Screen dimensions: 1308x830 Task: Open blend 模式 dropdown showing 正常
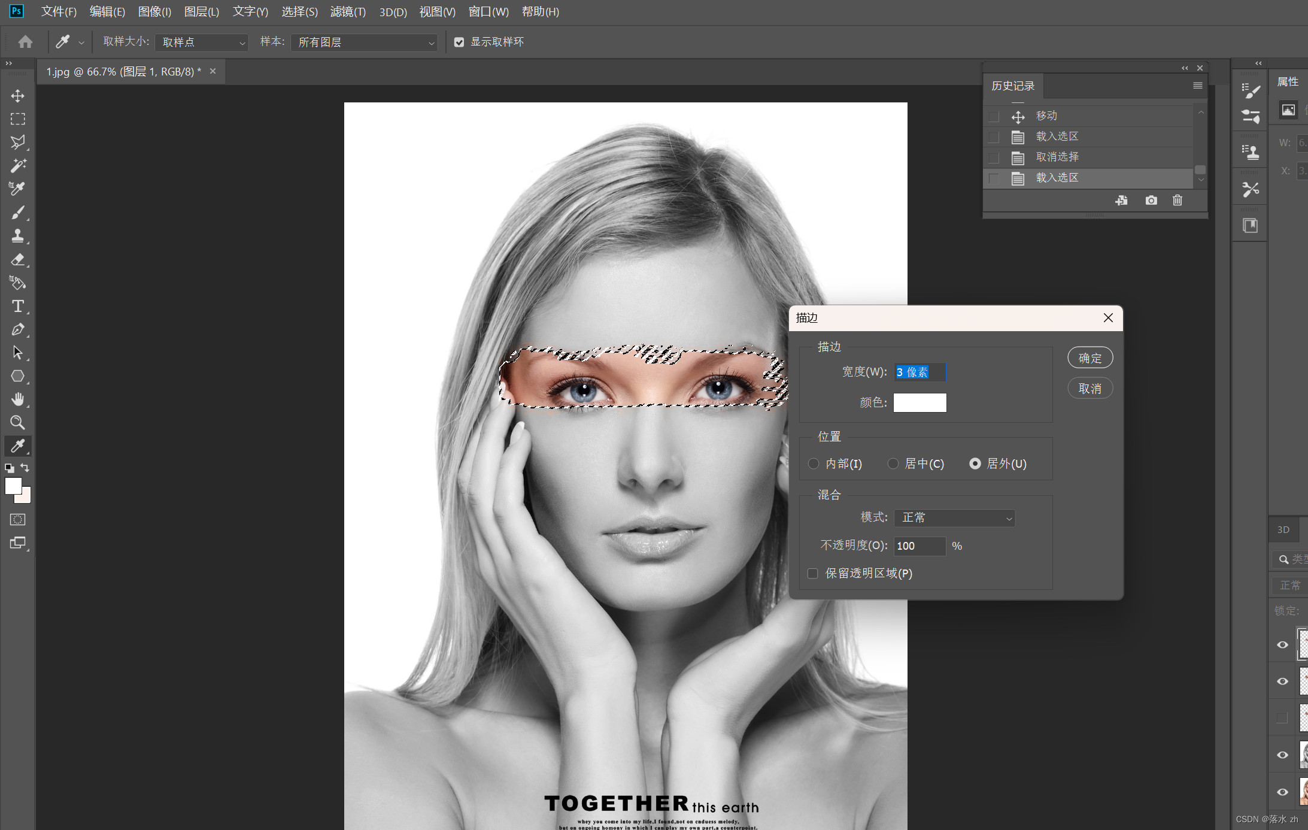coord(954,518)
